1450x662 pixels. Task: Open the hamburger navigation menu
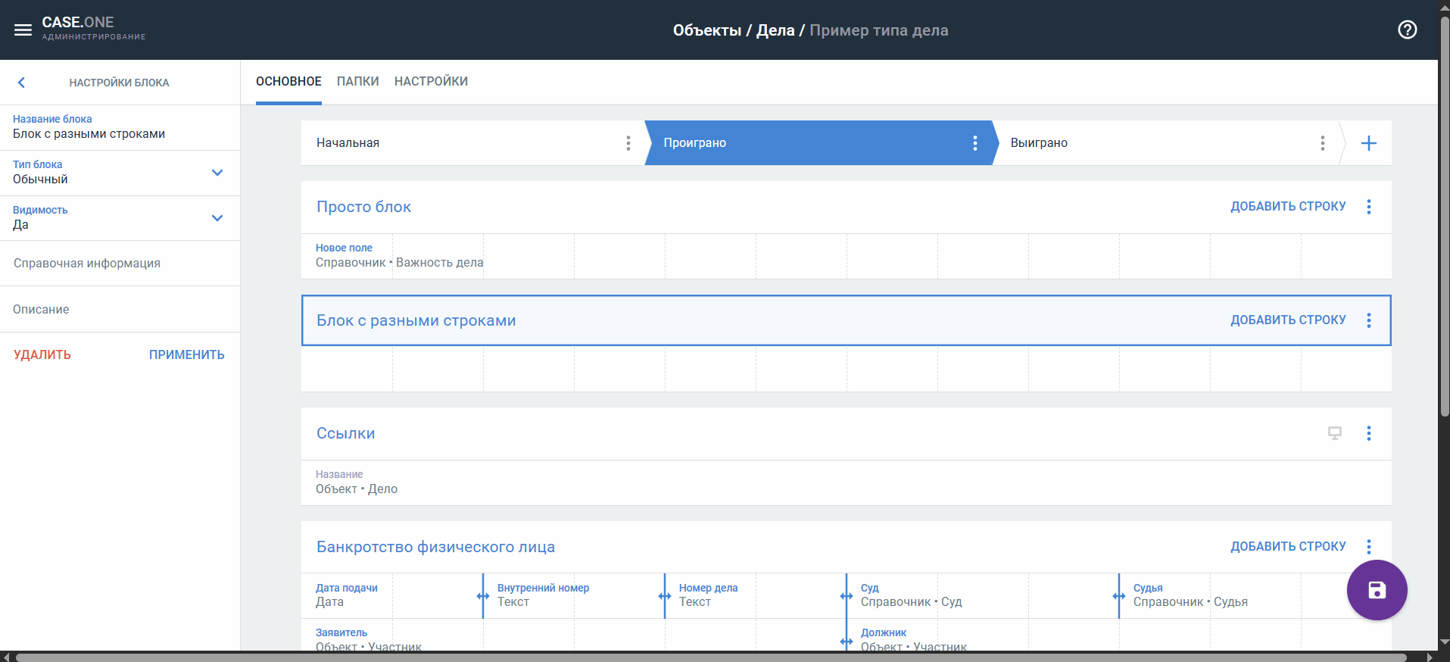tap(23, 30)
